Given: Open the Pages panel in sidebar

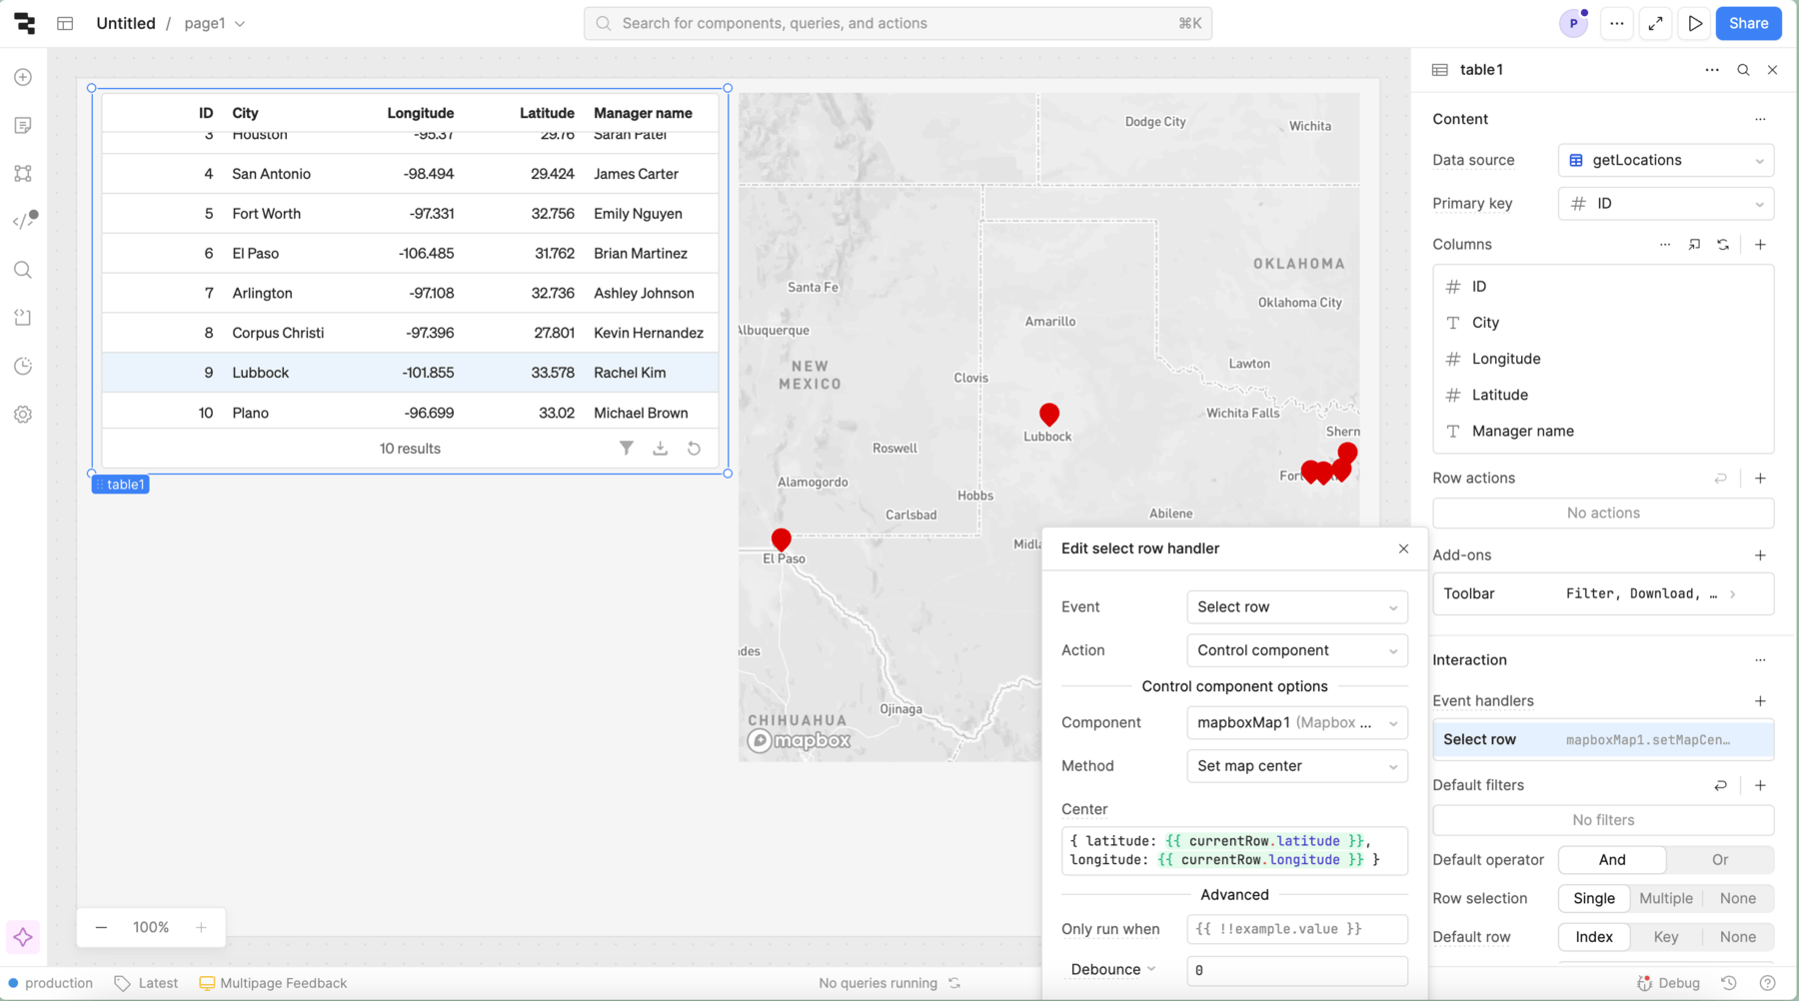Looking at the screenshot, I should (23, 125).
